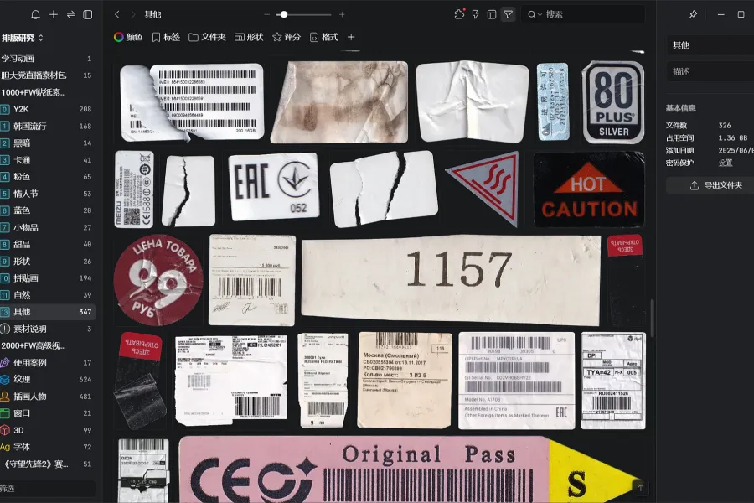Image resolution: width=754 pixels, height=503 pixels.
Task: Toggle the filter funnel button
Action: click(x=508, y=14)
